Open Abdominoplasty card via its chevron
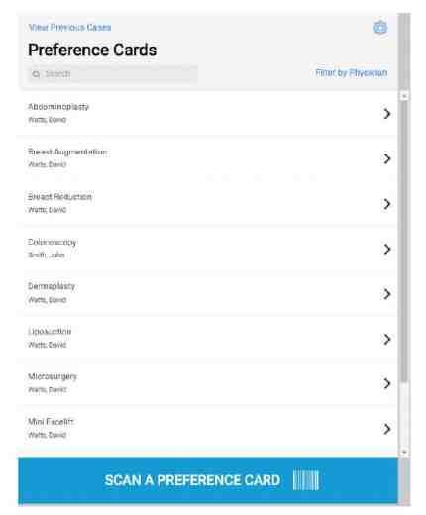Screen dimensions: 426x515 coord(387,114)
